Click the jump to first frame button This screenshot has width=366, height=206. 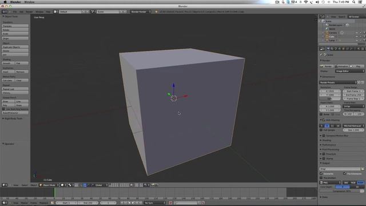tap(122, 203)
